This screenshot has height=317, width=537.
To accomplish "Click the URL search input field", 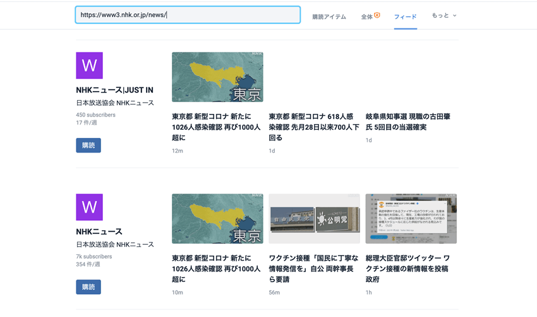I will pyautogui.click(x=188, y=15).
